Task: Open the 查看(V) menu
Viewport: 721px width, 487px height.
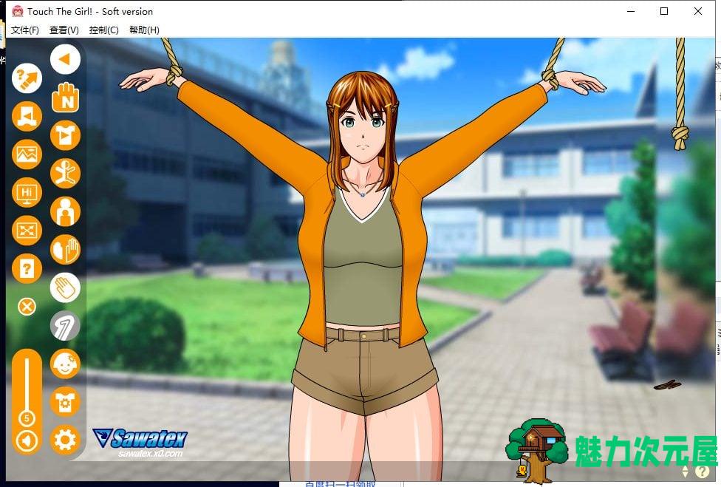Action: coord(64,30)
